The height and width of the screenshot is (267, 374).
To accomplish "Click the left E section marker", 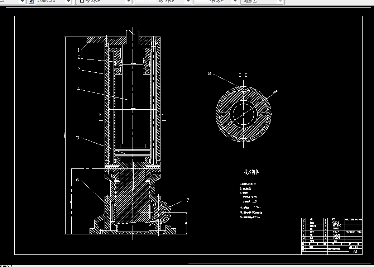I will click(x=101, y=115).
